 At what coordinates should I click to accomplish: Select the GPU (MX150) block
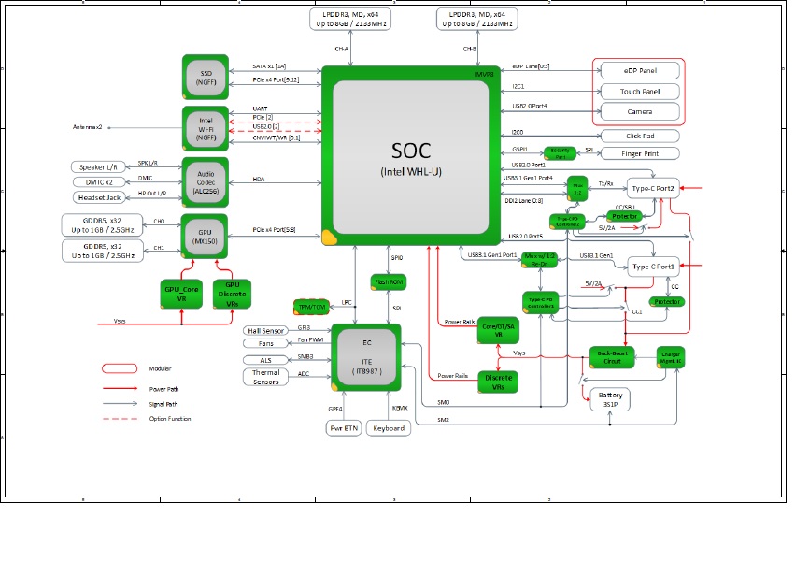[205, 237]
